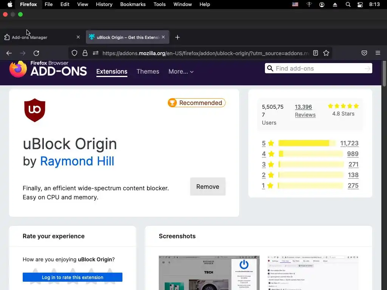This screenshot has width=387, height=290.
Task: Open the History menu
Action: 104,5
